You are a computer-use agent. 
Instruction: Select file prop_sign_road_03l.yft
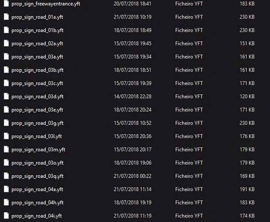[x=36, y=136]
